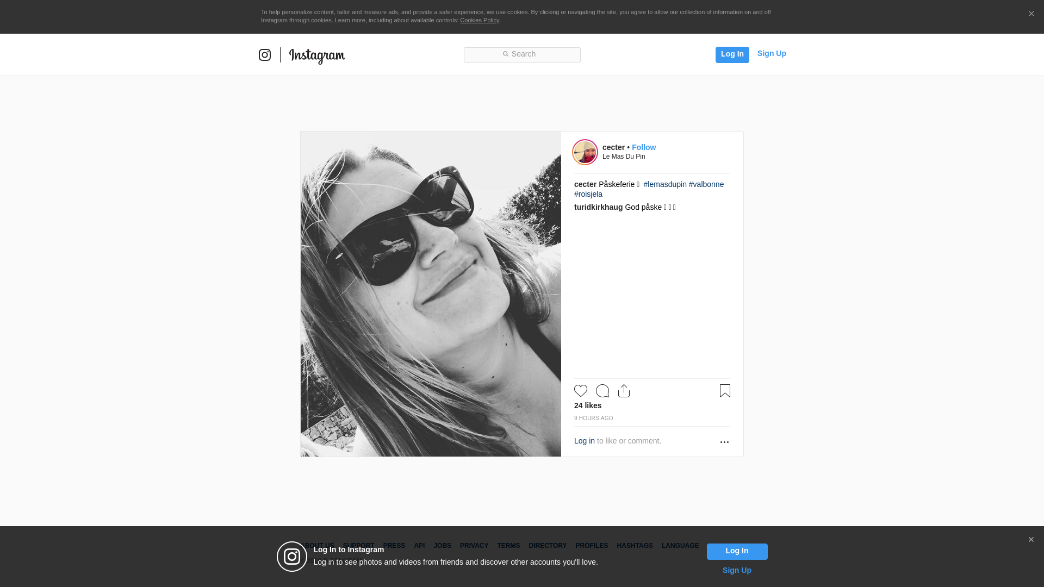Open the PRIVACY footer link
1044x587 pixels.
tap(474, 546)
